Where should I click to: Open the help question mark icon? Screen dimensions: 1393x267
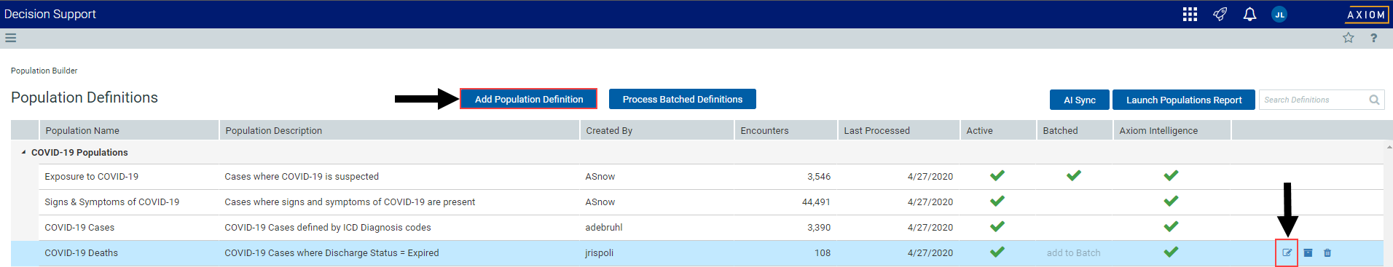1373,38
